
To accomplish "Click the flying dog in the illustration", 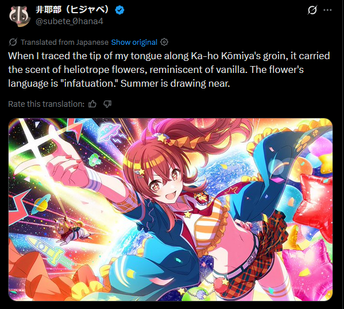I will 71,230.
